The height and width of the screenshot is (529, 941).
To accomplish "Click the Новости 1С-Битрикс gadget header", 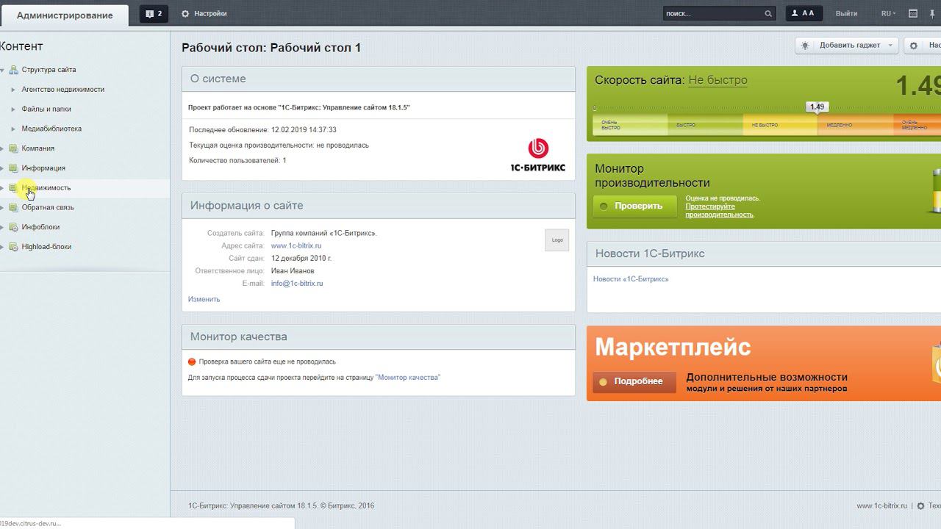I will tap(764, 253).
